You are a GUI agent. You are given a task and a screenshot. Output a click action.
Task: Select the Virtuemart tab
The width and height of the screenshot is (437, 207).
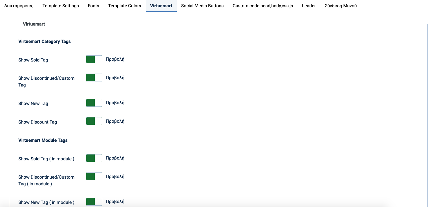pos(161,6)
